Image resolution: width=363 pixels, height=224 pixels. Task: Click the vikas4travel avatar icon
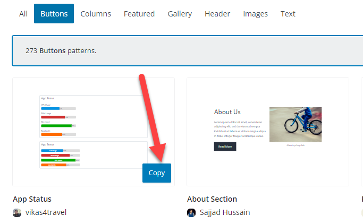(x=17, y=213)
